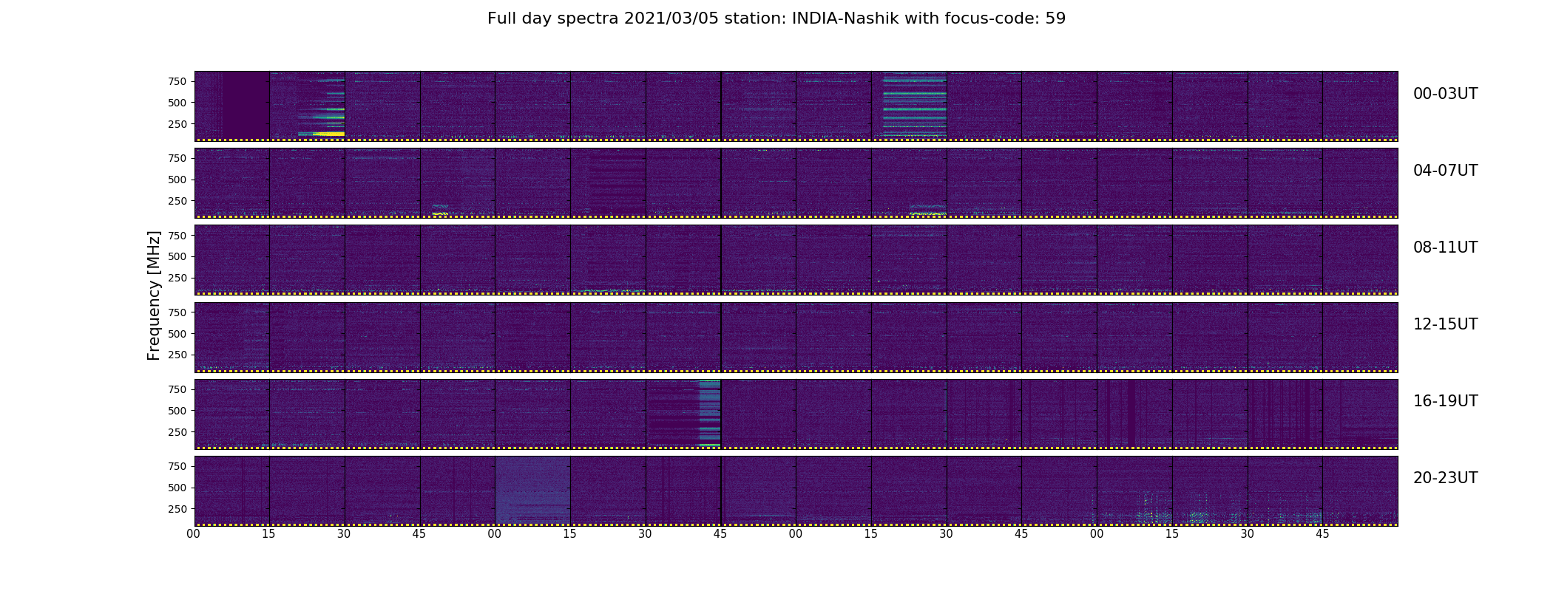Click the 500 tick of the 08-11UT row
The width and height of the screenshot is (1553, 591).
tap(177, 256)
